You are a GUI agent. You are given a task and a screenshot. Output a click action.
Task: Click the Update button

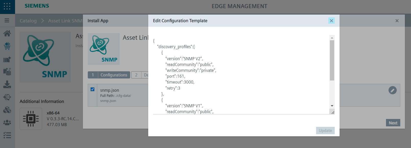pyautogui.click(x=325, y=130)
